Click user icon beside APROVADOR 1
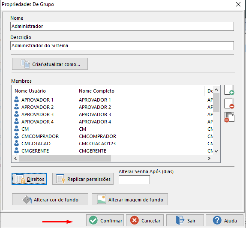 pos(16,99)
